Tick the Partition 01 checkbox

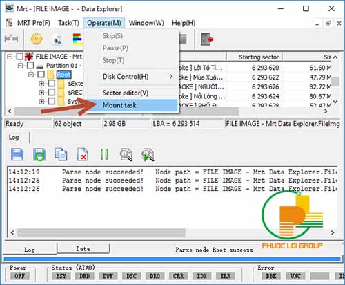(x=30, y=66)
